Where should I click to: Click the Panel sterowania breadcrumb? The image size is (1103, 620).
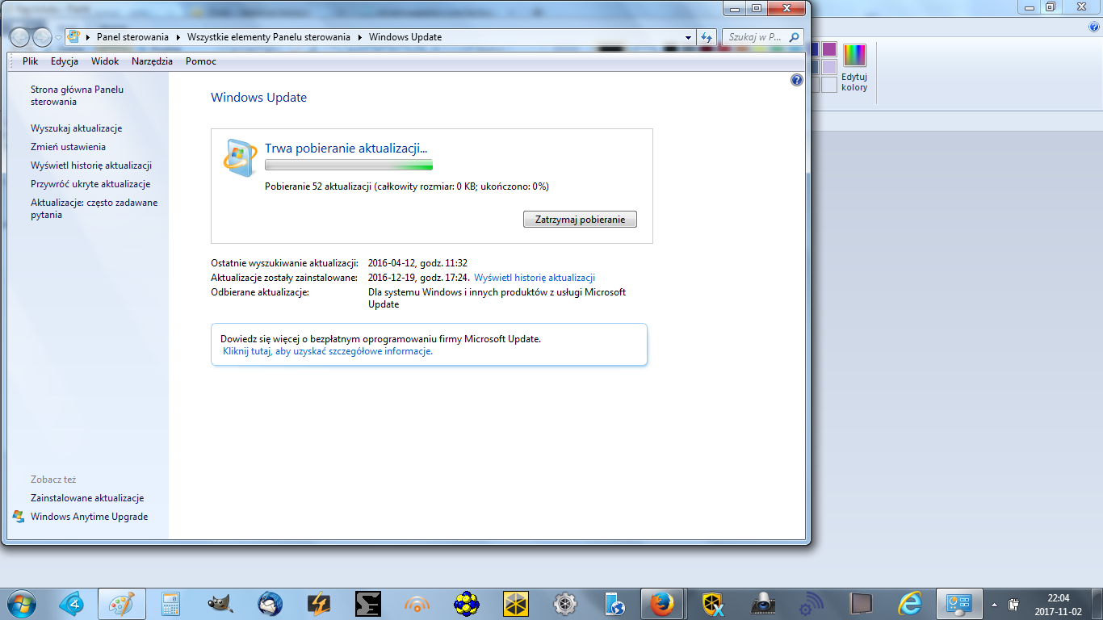pos(132,37)
